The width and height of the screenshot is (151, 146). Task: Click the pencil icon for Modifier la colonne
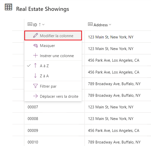coord(35,35)
